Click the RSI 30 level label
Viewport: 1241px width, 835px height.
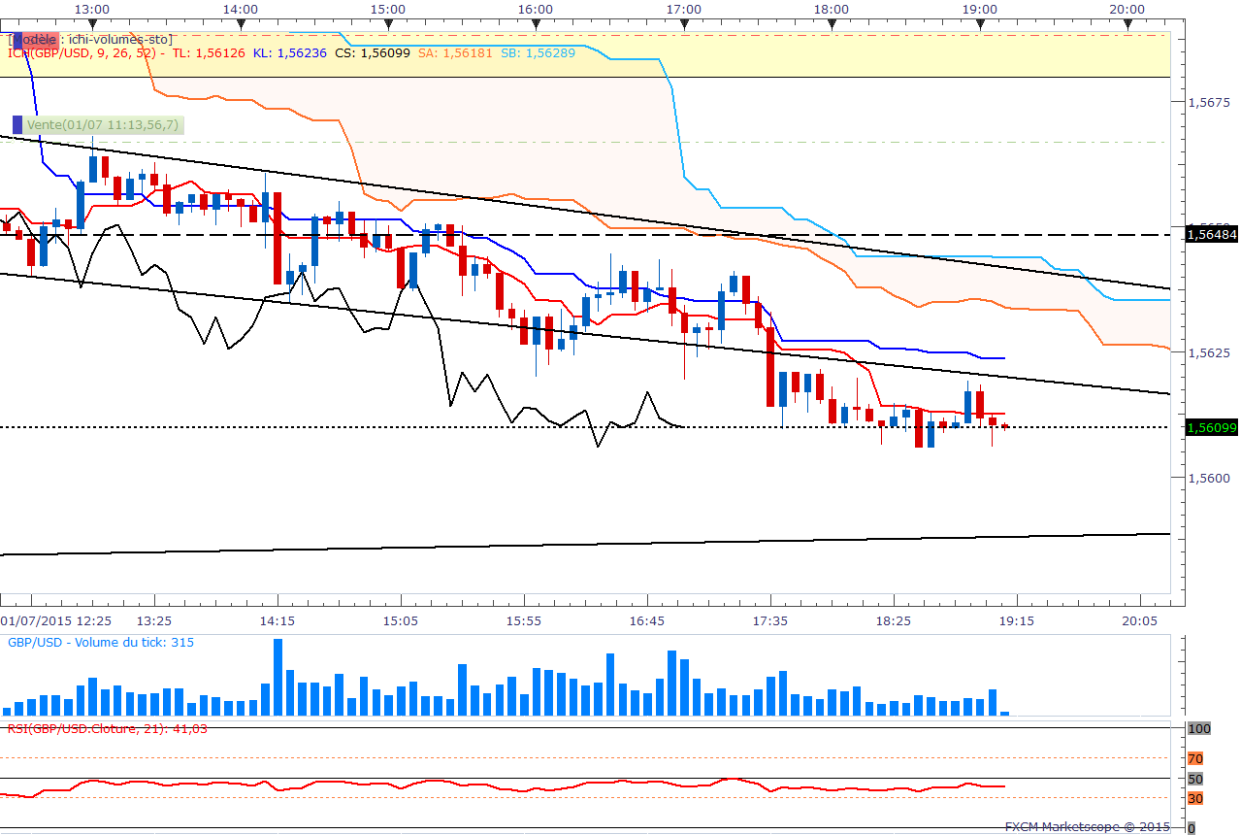click(x=1195, y=798)
